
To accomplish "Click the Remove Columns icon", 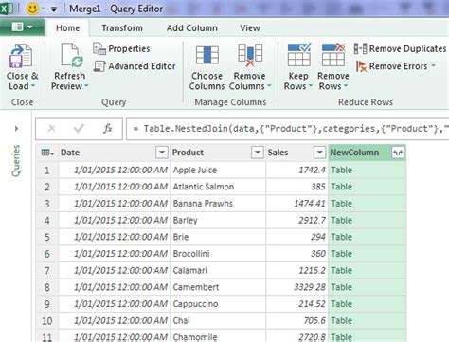I will (250, 55).
